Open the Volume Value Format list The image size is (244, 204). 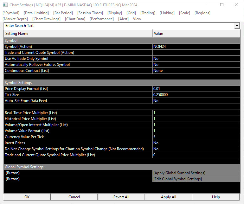point(196,131)
